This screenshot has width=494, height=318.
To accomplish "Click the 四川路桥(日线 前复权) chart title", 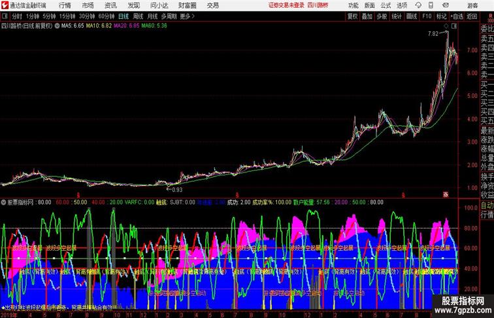I will pos(27,26).
